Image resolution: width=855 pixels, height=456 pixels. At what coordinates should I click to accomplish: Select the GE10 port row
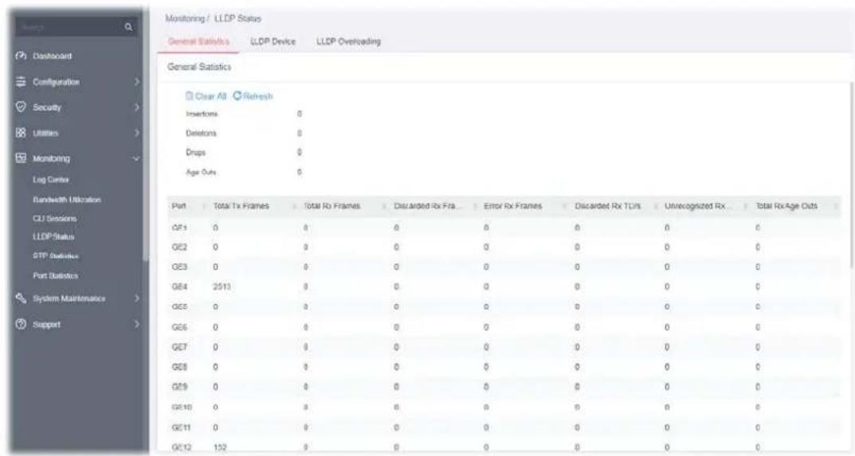pyautogui.click(x=504, y=407)
